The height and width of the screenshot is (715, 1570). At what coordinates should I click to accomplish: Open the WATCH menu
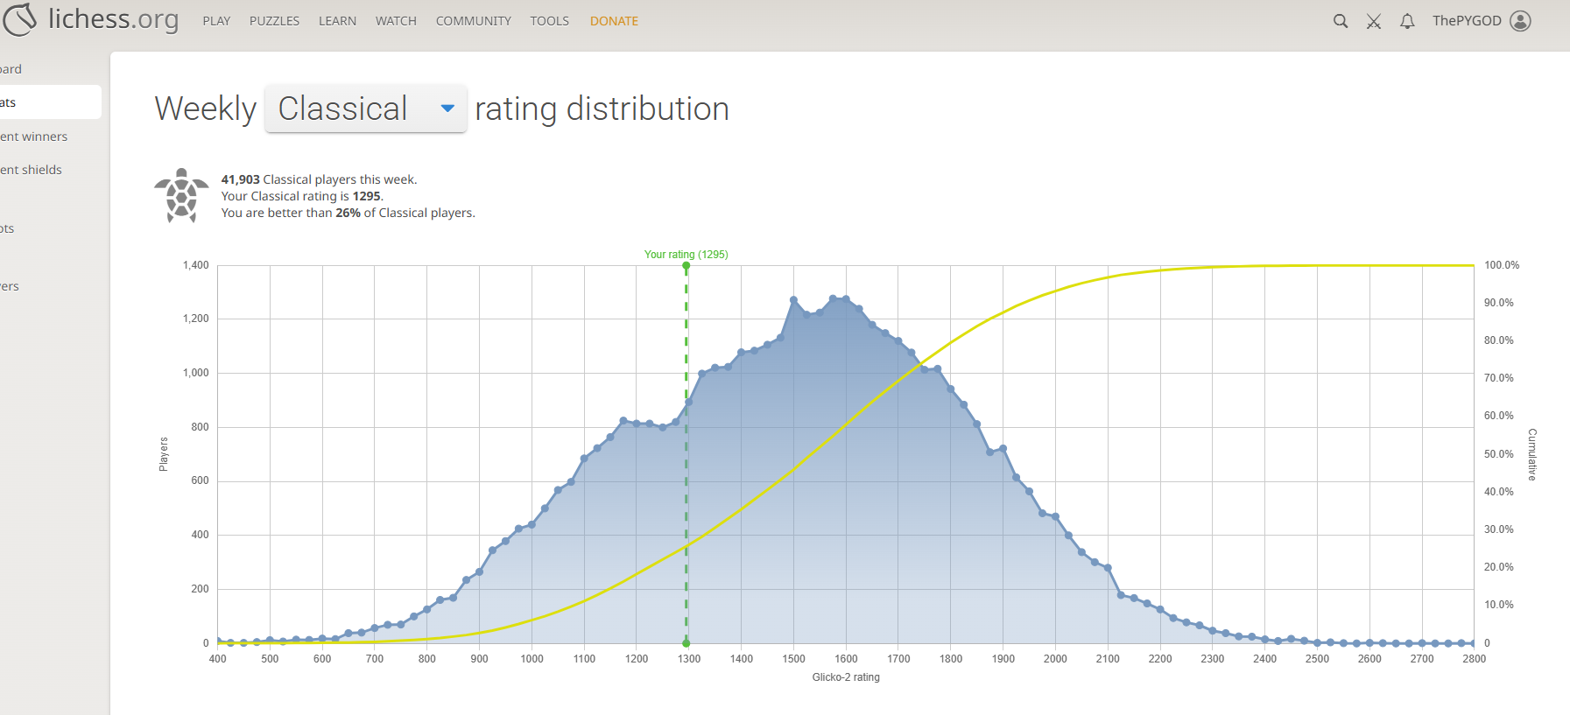point(396,21)
